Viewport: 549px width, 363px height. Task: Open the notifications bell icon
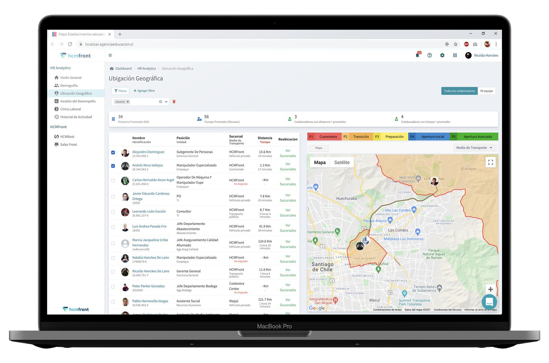click(417, 56)
